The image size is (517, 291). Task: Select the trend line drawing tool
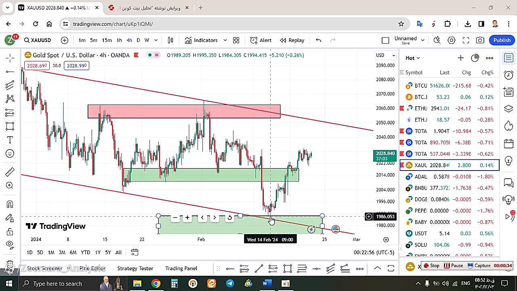pyautogui.click(x=10, y=72)
